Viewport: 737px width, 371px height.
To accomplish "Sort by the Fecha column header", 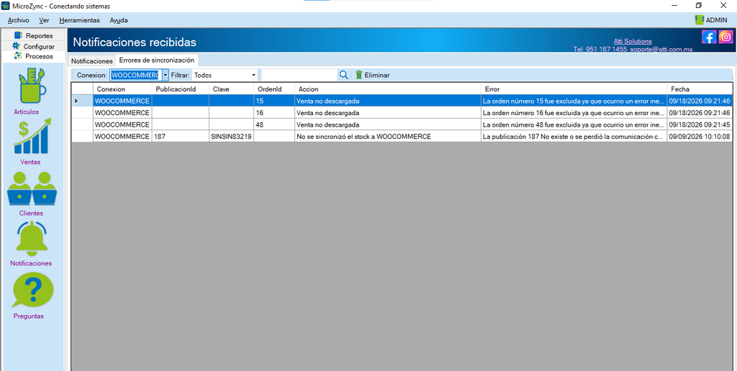I will [x=700, y=88].
